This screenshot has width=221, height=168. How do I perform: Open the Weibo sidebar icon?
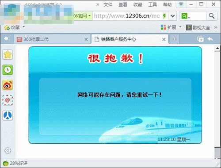tap(8, 85)
